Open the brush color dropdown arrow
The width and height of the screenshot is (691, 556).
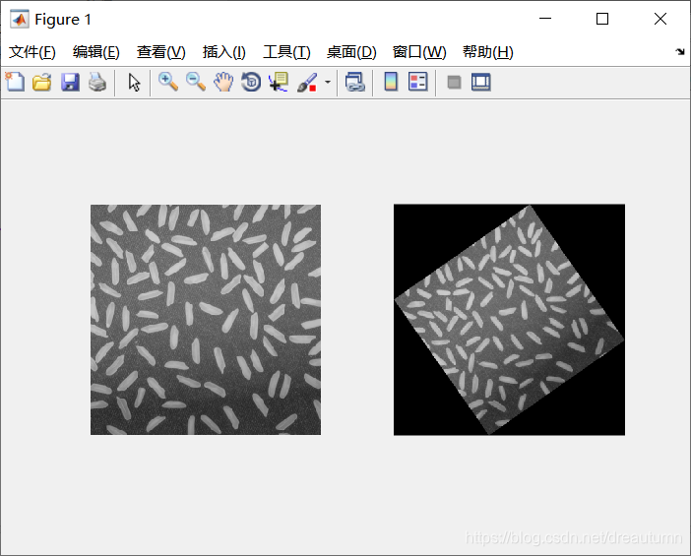pyautogui.click(x=328, y=83)
